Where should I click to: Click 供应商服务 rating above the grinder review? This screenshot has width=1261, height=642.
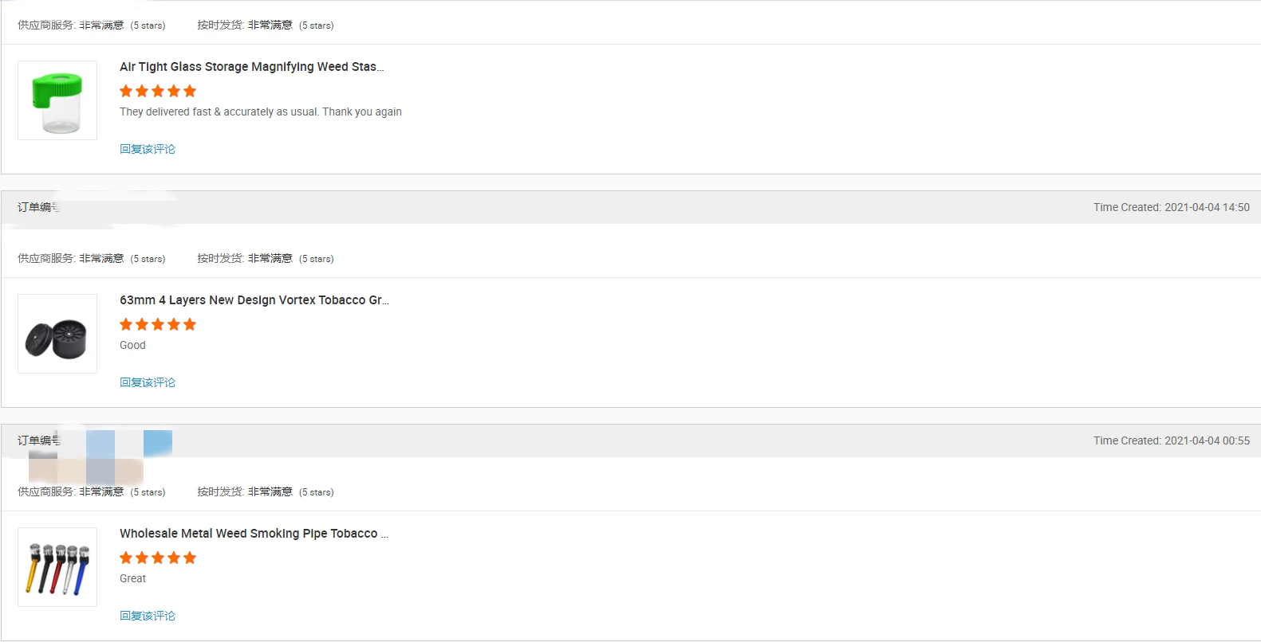click(x=91, y=258)
